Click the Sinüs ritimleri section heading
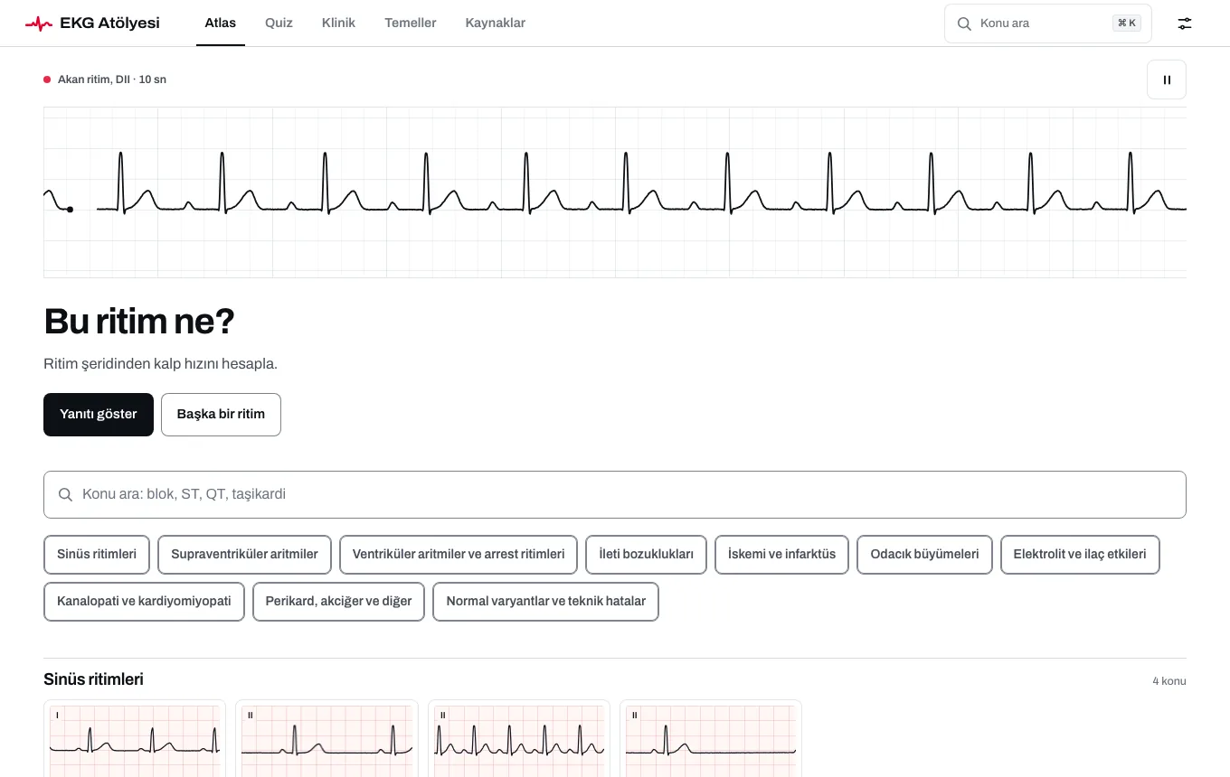 coord(93,679)
